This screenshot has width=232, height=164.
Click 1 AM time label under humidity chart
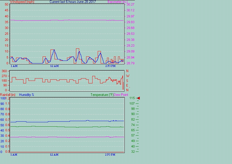pyautogui.click(x=14, y=155)
